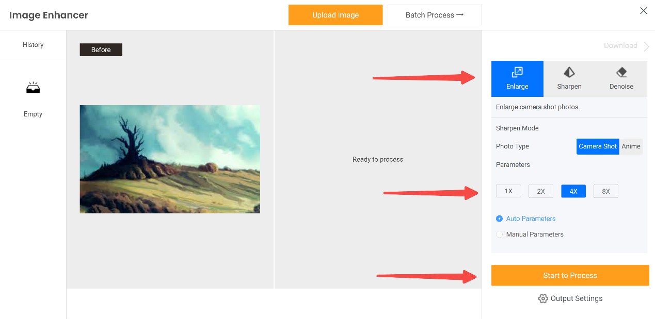The height and width of the screenshot is (319, 655).
Task: Choose the 1X enlargement factor
Action: (508, 191)
